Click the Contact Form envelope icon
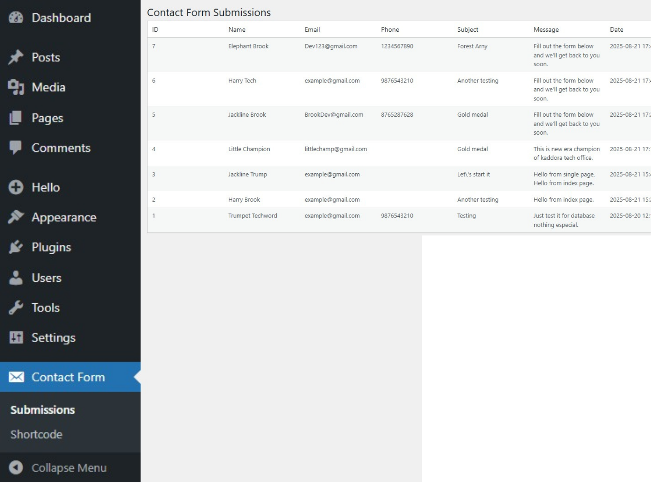 point(16,377)
